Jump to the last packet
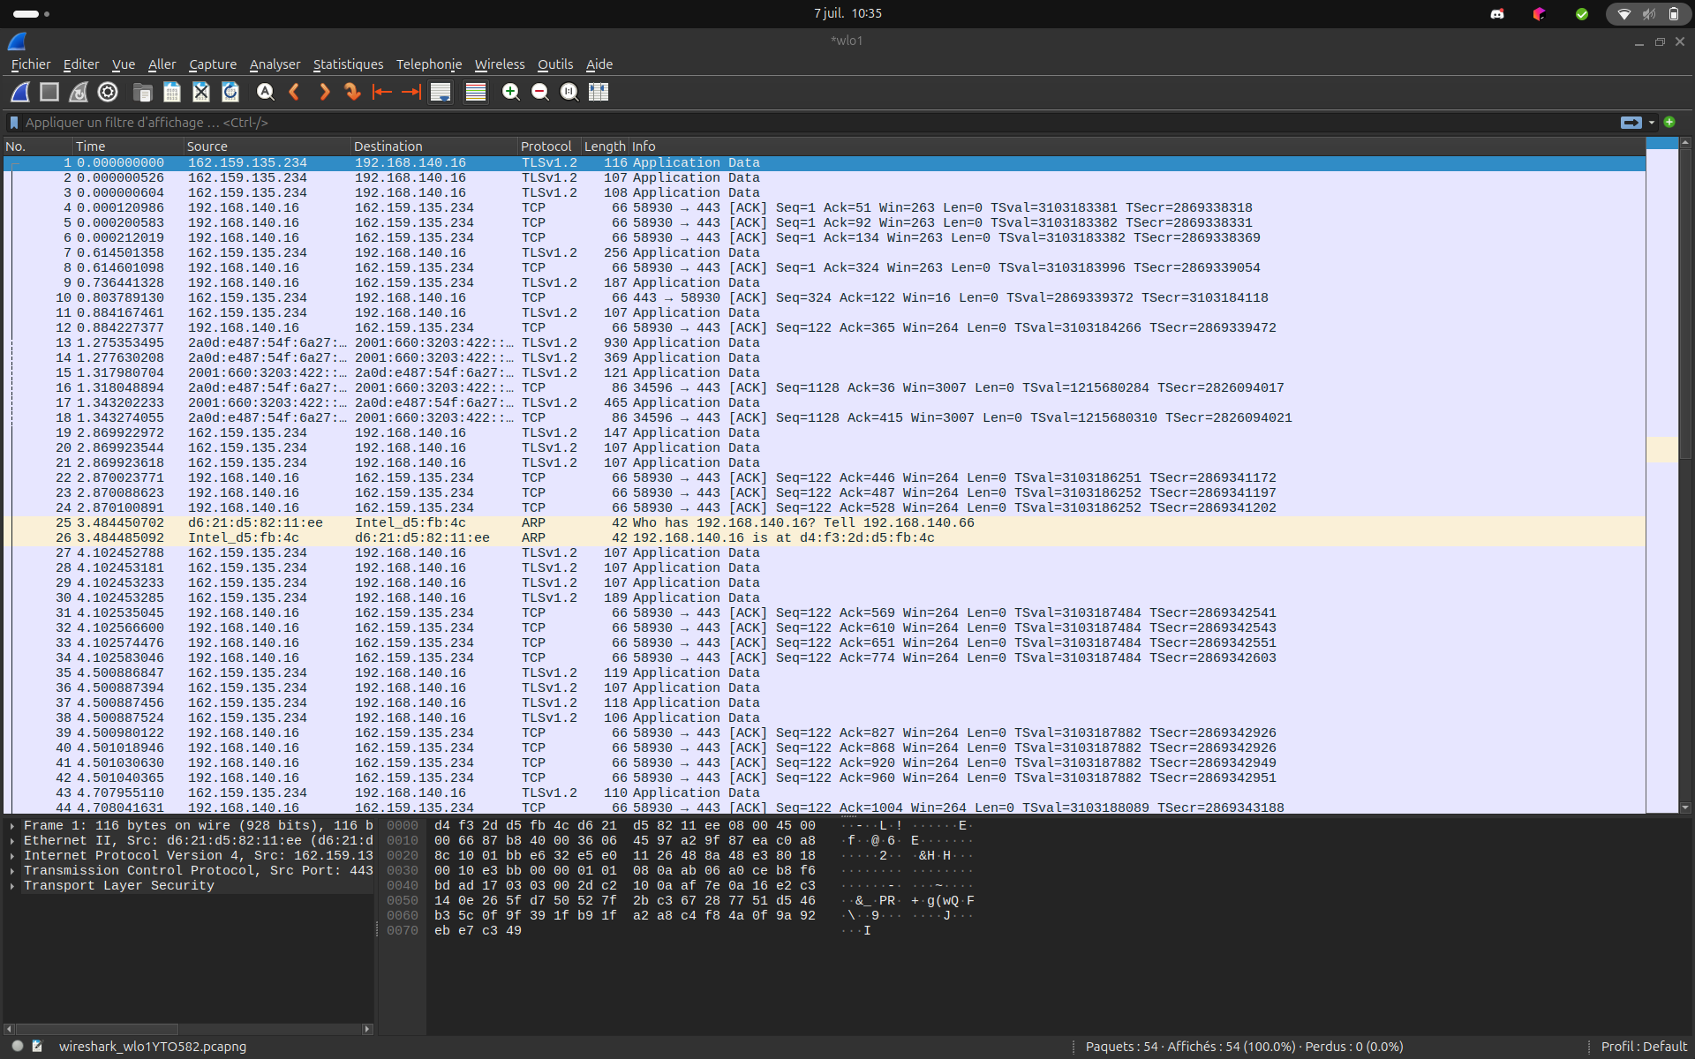This screenshot has height=1059, width=1695. pos(411,92)
